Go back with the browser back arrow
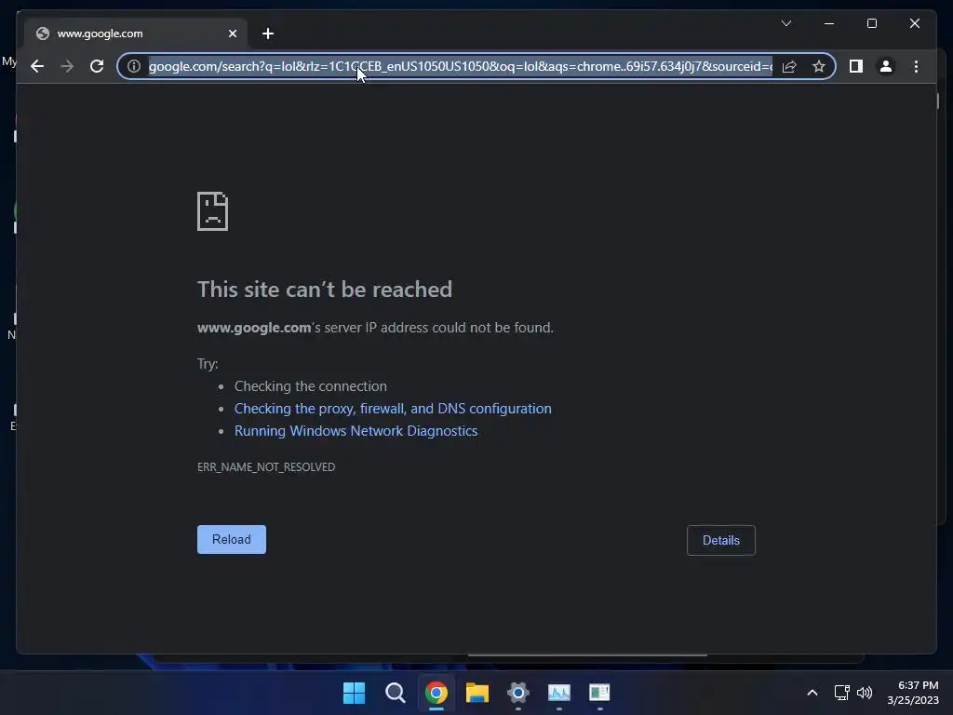Screen dimensions: 953x715 pyautogui.click(x=37, y=66)
